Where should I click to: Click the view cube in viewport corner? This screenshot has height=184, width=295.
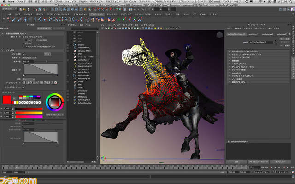click(219, 35)
